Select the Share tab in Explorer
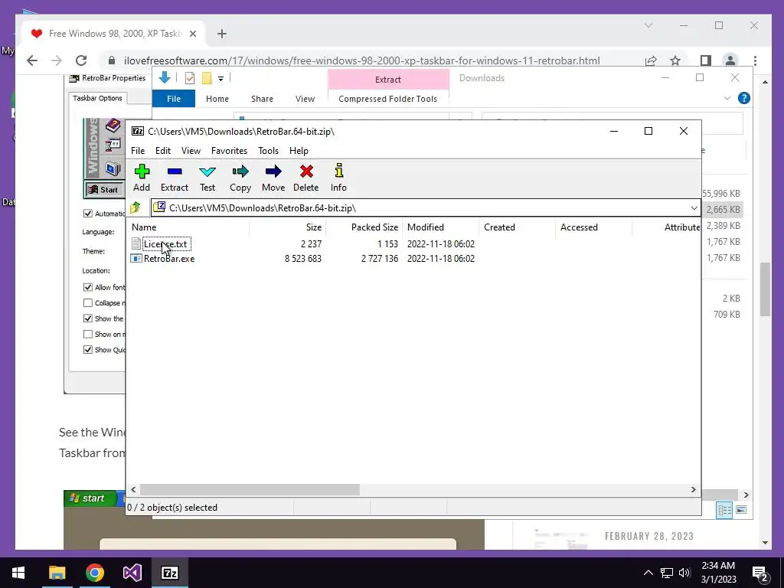The width and height of the screenshot is (784, 588). click(262, 99)
